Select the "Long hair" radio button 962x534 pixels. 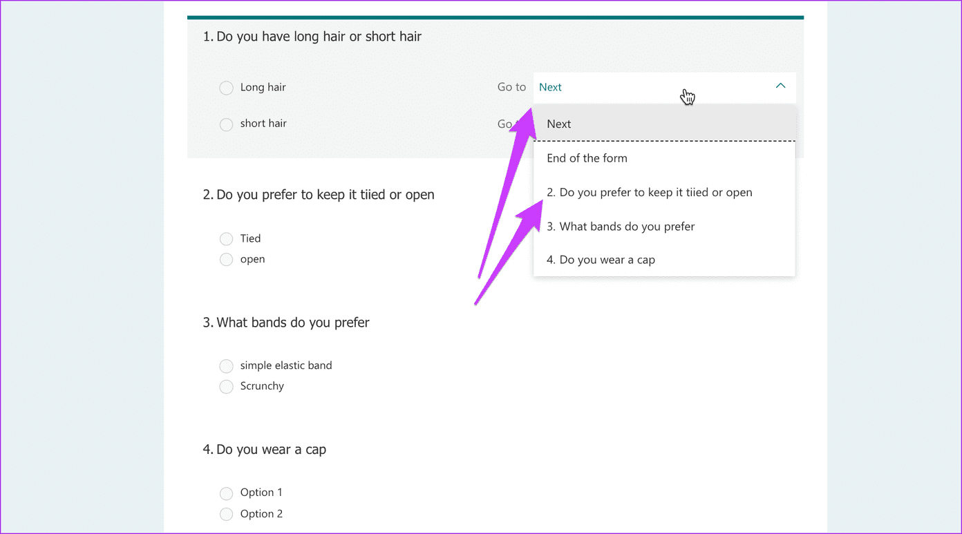point(226,88)
